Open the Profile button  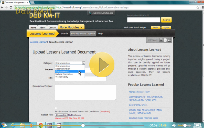coord(155,27)
